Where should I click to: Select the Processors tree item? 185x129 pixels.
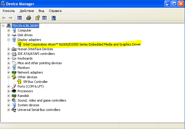pos(25,91)
